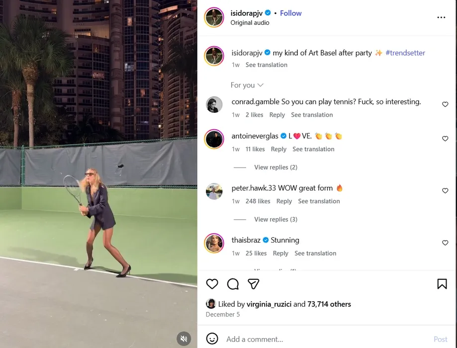Viewport: 457px width, 348px height.
Task: Share the post via paper plane icon
Action: [253, 284]
